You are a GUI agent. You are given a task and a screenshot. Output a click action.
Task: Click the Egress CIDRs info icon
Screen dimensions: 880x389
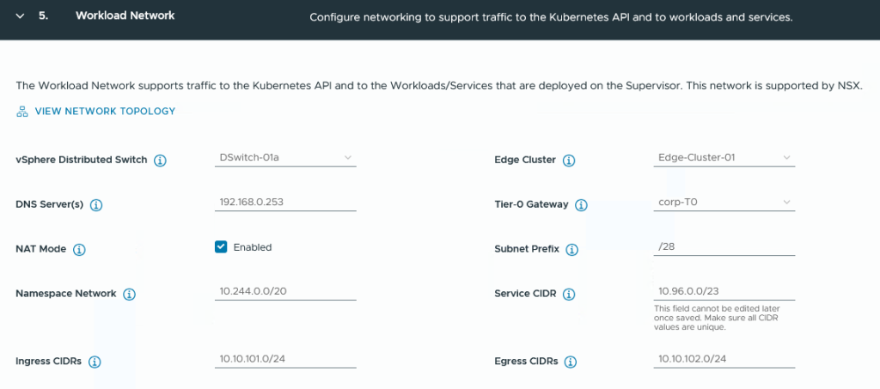tap(571, 362)
